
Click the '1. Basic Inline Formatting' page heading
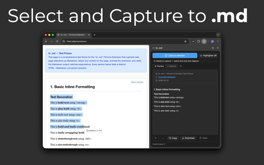tap(73, 87)
